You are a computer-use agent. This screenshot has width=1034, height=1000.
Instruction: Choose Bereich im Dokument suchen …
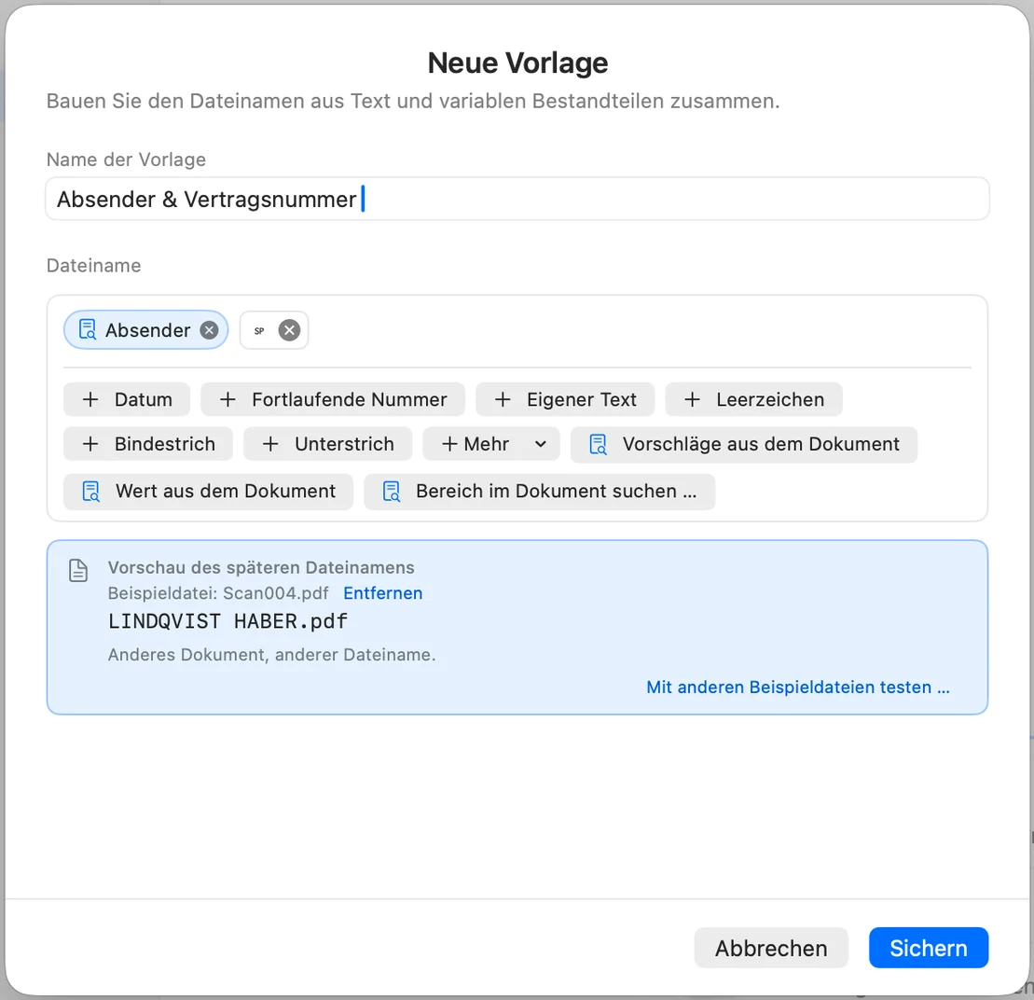[540, 492]
